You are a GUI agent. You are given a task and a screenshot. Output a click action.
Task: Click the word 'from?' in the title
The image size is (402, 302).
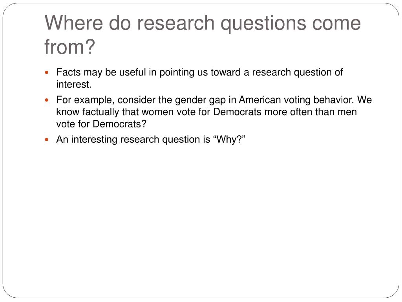tap(70, 47)
